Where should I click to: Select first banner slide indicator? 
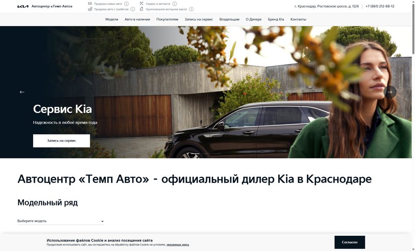click(195, 154)
